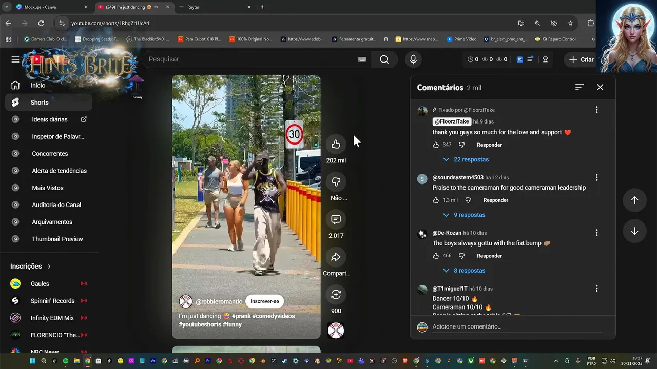Open Spinnin' Records subscription channel

49,301
